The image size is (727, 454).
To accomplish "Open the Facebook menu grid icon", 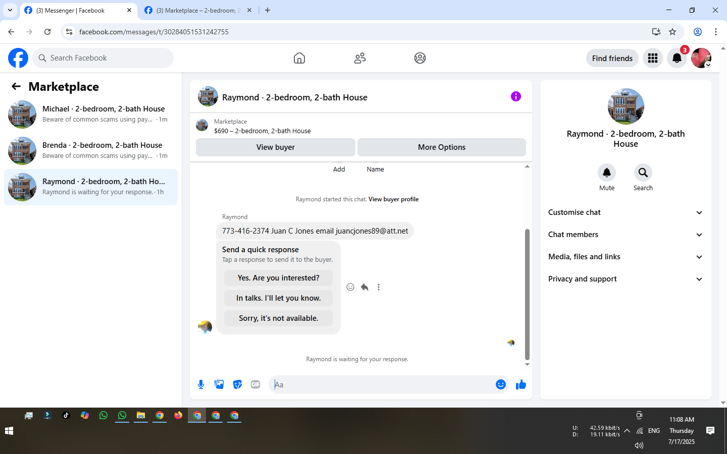I will [x=653, y=58].
